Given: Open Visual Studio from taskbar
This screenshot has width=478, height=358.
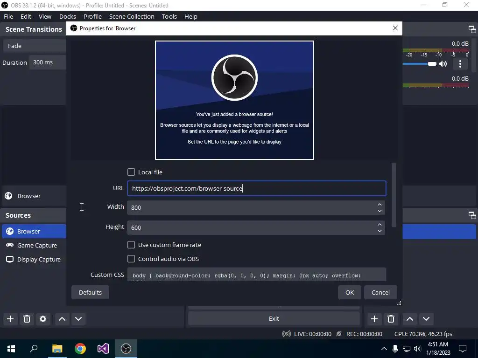Looking at the screenshot, I should (x=103, y=349).
